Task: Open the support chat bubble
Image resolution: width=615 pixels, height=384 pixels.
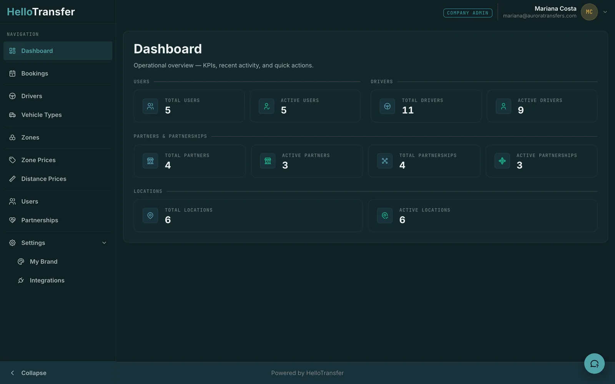Action: tap(594, 364)
